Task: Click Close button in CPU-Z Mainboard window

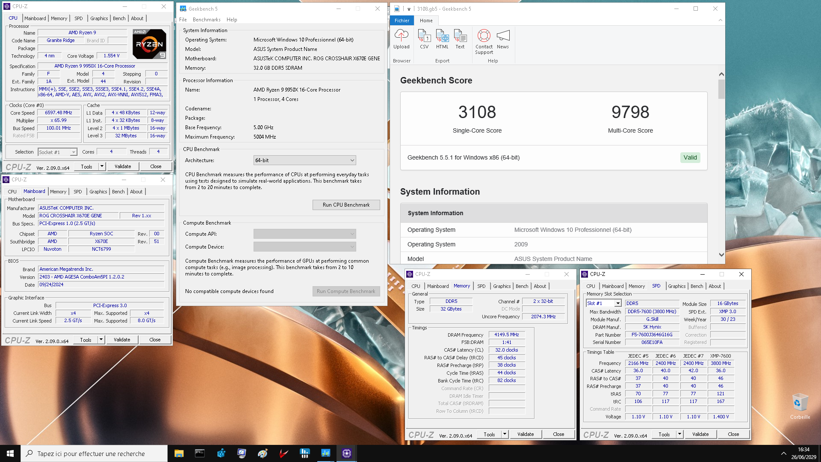Action: coord(155,340)
